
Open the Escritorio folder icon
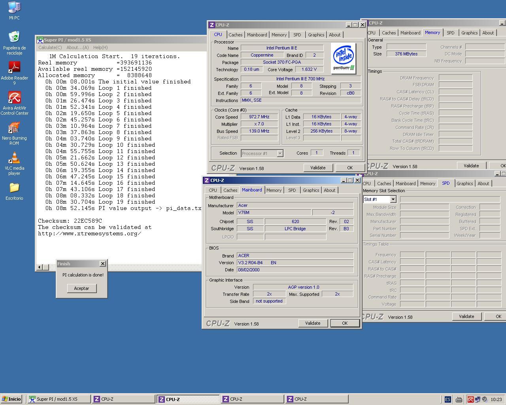point(14,191)
